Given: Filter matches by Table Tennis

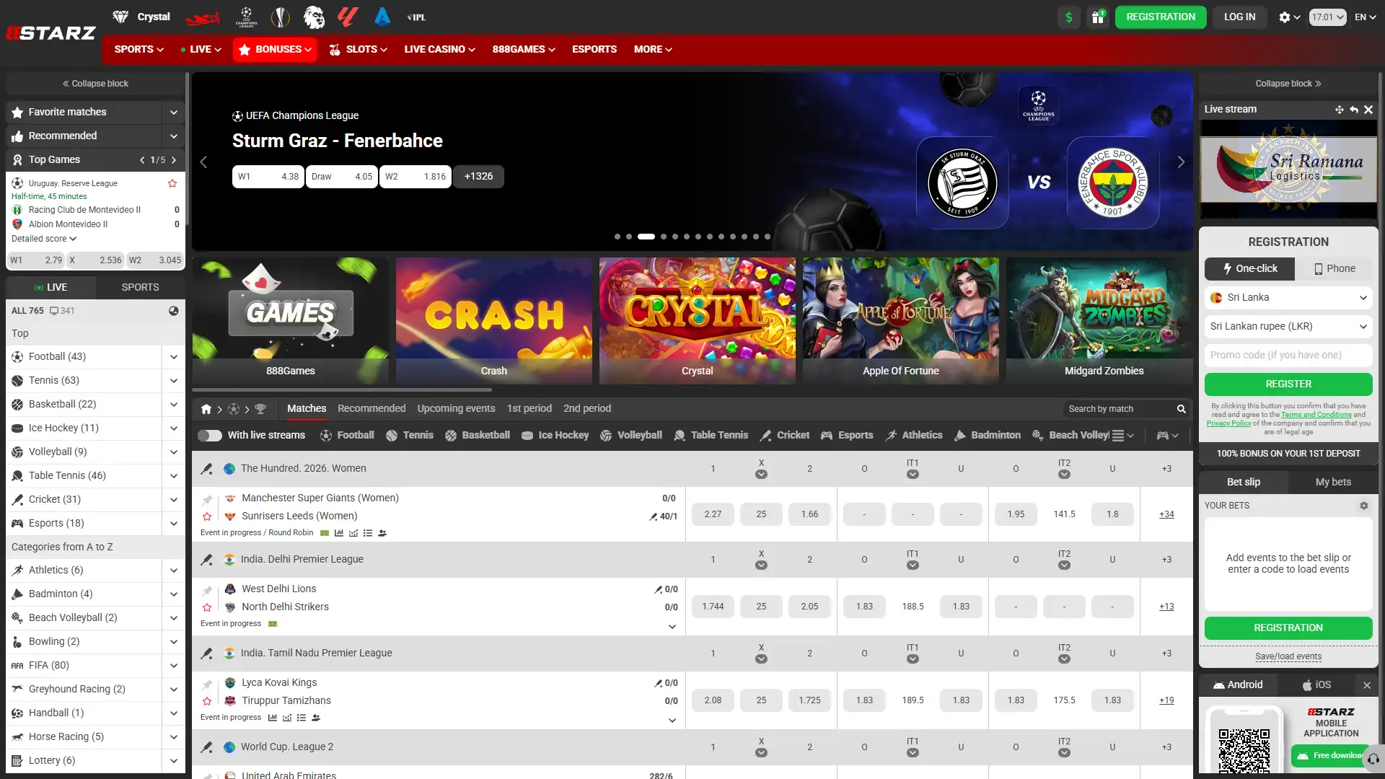Looking at the screenshot, I should pyautogui.click(x=711, y=436).
